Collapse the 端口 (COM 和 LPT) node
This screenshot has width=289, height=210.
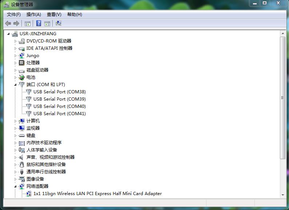point(16,85)
